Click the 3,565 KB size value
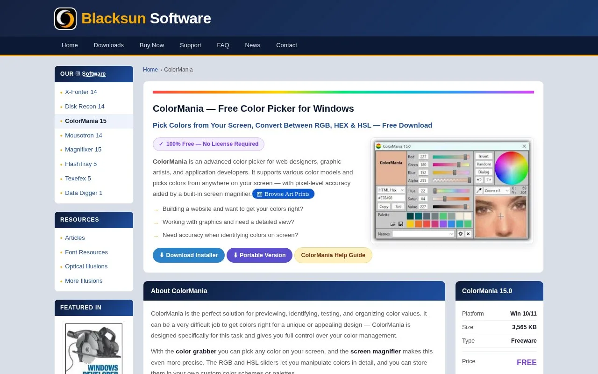Viewport: 598px width, 374px height. (524, 327)
